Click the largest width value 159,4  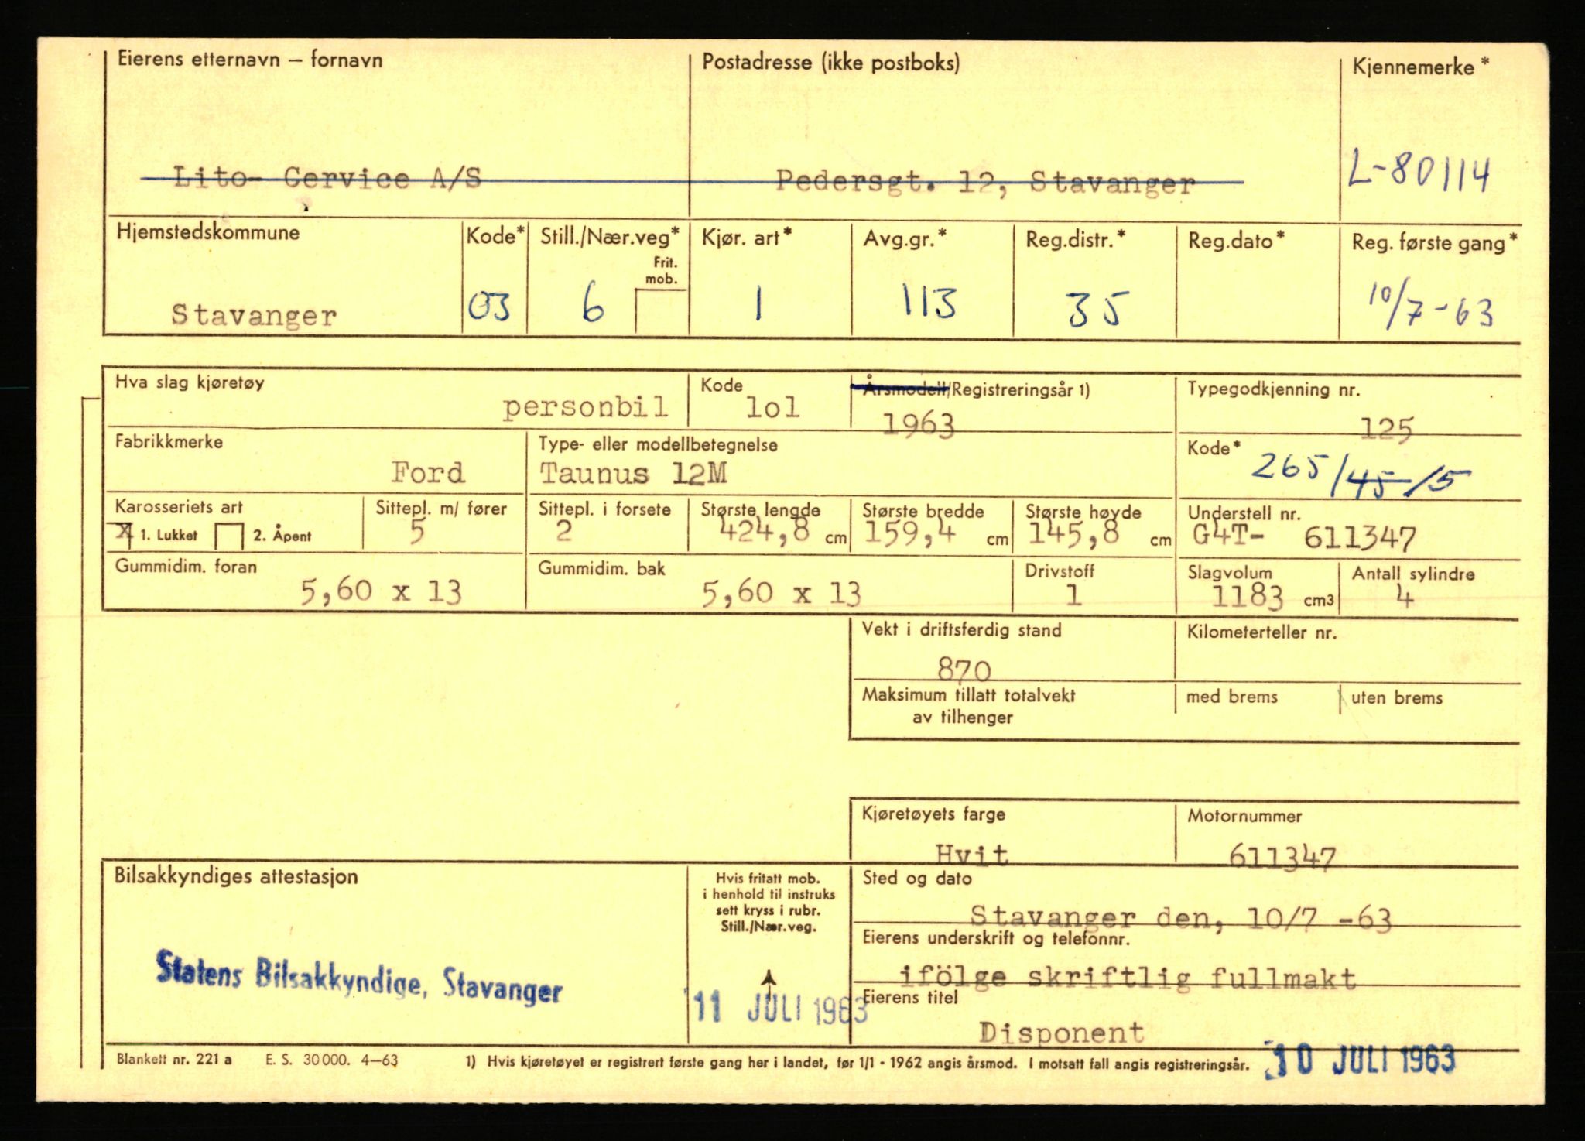click(911, 533)
